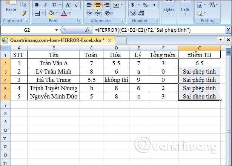The width and height of the screenshot is (232, 166).
Task: Click the text Orientation icon
Action: (108, 13)
